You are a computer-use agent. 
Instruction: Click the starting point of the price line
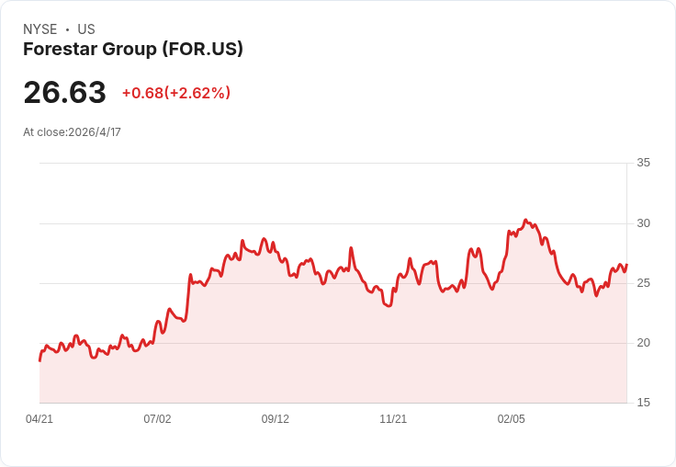tap(39, 360)
